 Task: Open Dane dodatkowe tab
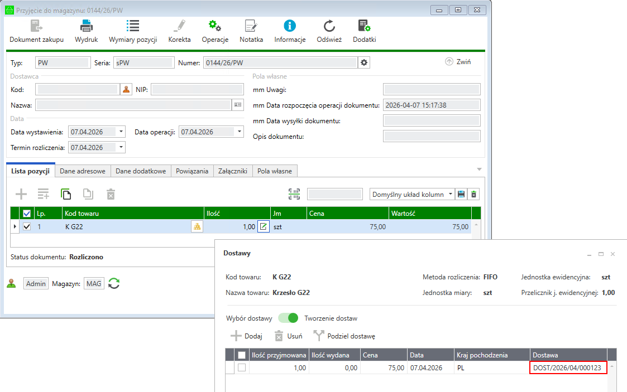141,171
